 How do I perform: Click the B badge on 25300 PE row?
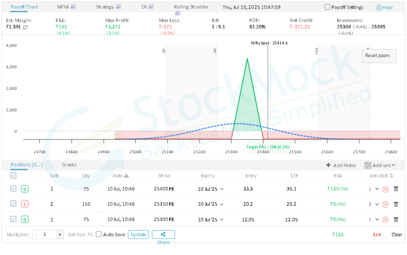[25, 219]
